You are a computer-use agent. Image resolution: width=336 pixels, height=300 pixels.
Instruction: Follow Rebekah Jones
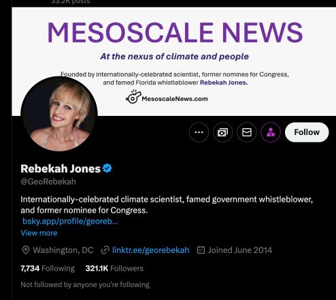pyautogui.click(x=307, y=132)
